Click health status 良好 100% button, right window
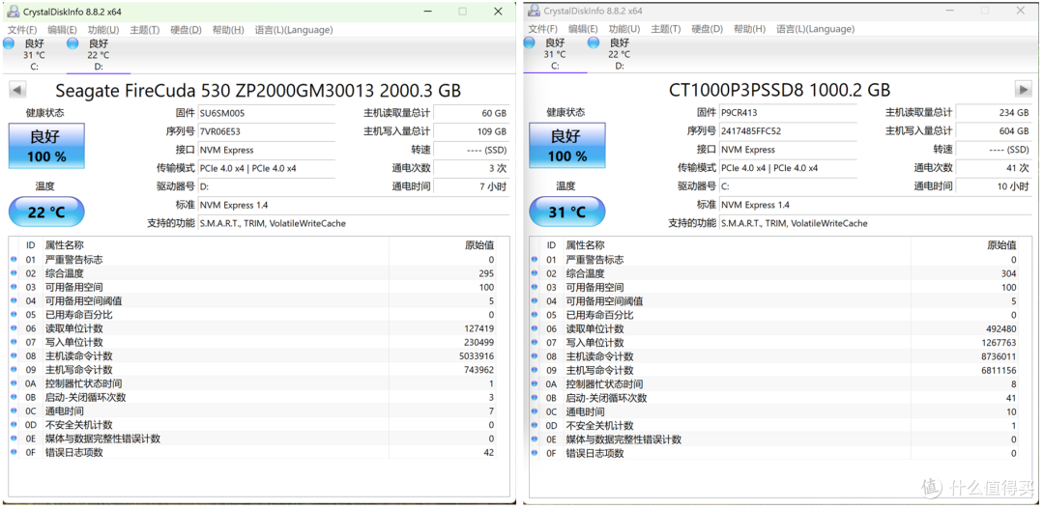1044x509 pixels. click(x=567, y=145)
